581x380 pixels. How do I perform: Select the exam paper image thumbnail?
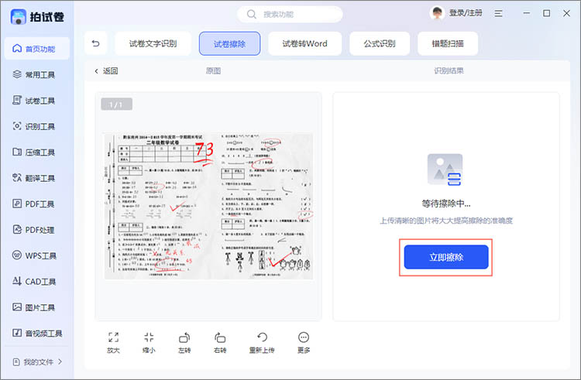point(208,206)
